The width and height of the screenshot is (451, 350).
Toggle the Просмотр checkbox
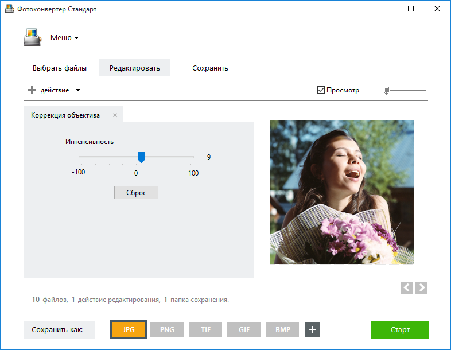[321, 90]
